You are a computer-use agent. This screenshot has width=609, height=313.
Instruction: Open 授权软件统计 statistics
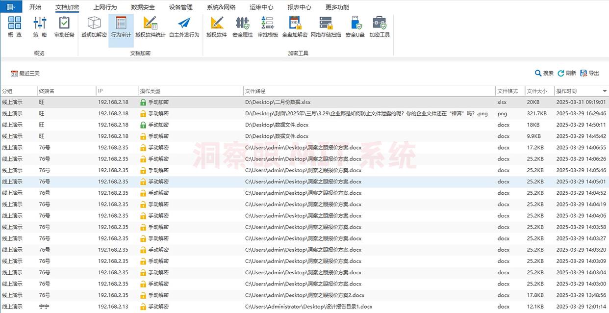pos(151,27)
